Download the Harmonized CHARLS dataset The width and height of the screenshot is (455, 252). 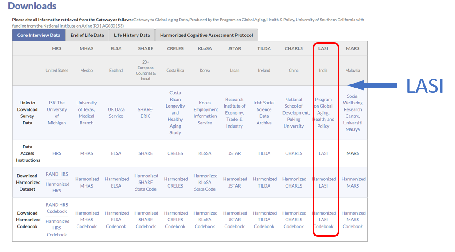coord(294,182)
